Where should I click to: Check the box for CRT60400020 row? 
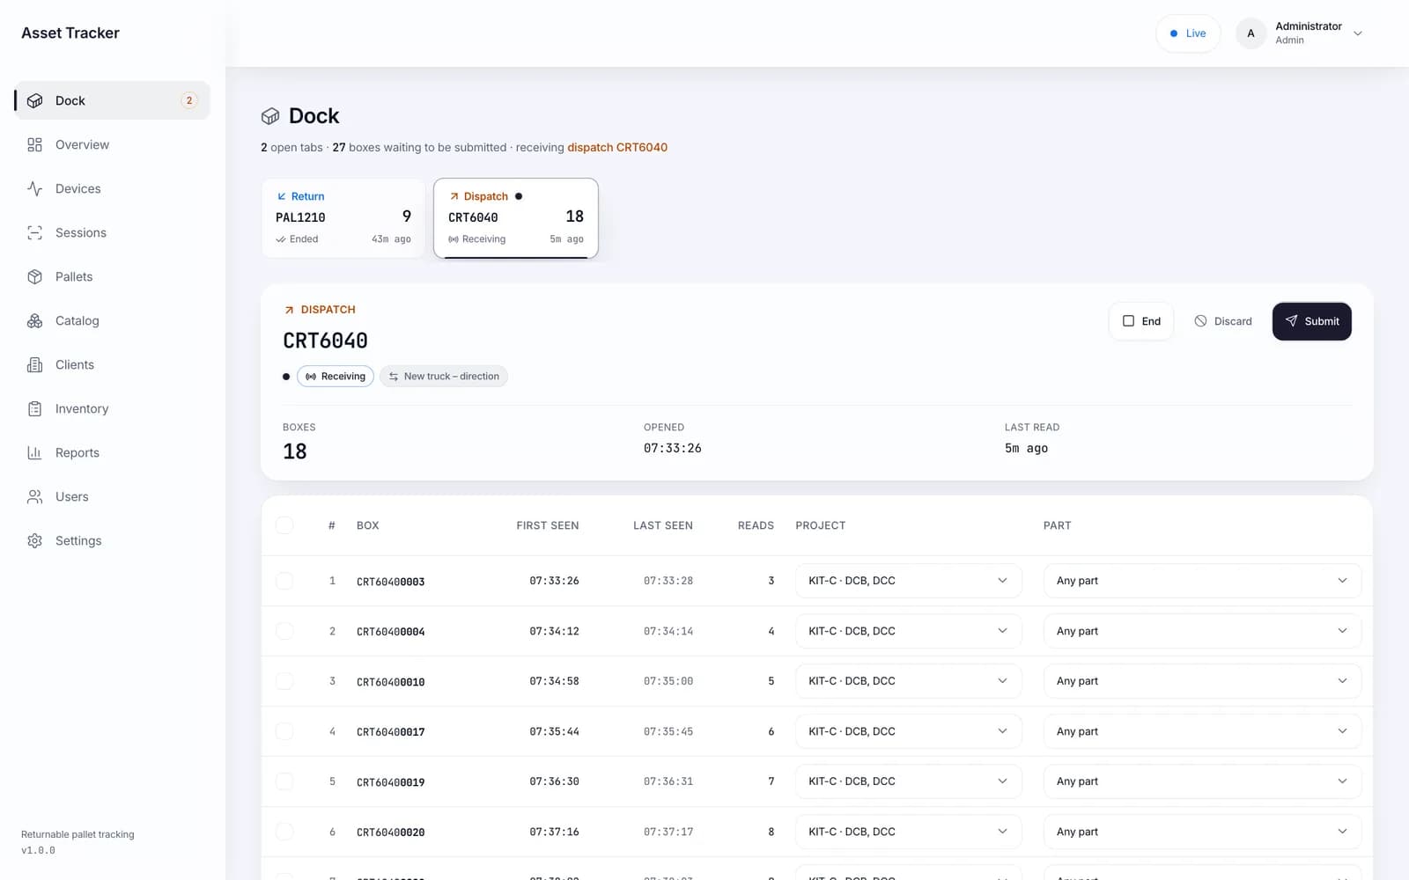tap(284, 832)
